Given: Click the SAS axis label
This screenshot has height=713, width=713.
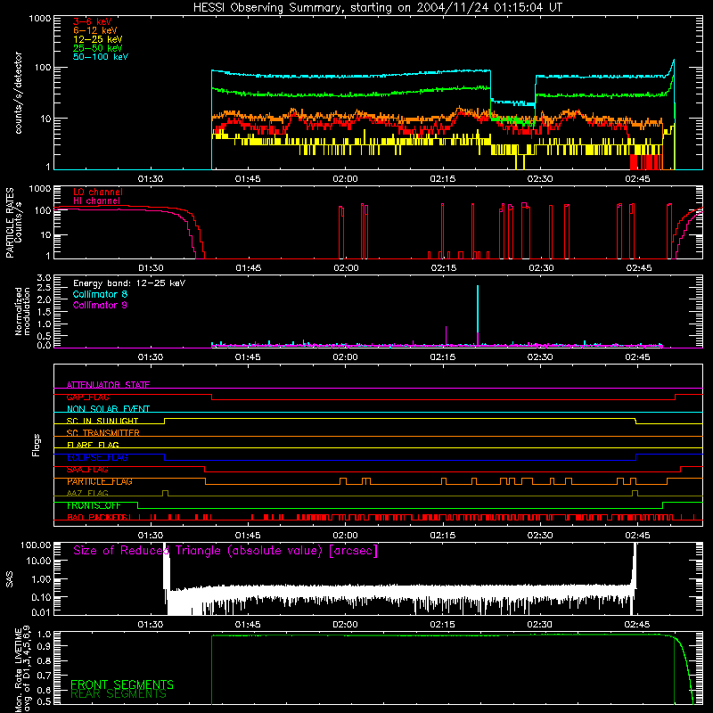Looking at the screenshot, I should (10, 579).
